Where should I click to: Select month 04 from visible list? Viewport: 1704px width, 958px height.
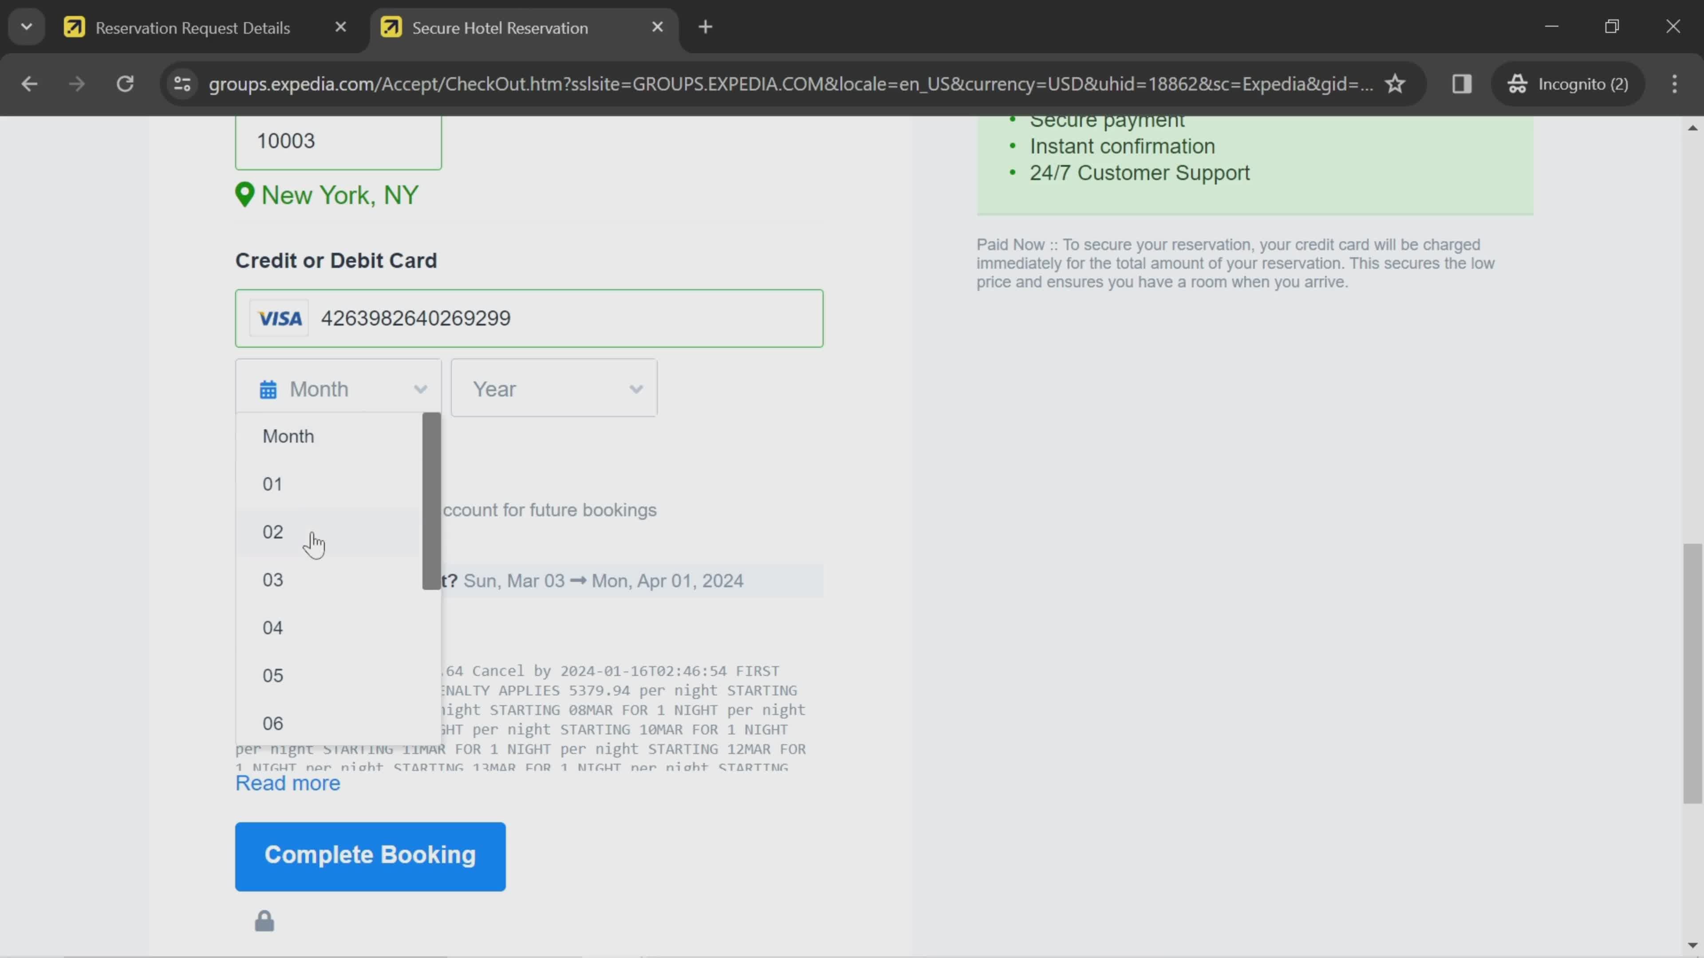273,628
